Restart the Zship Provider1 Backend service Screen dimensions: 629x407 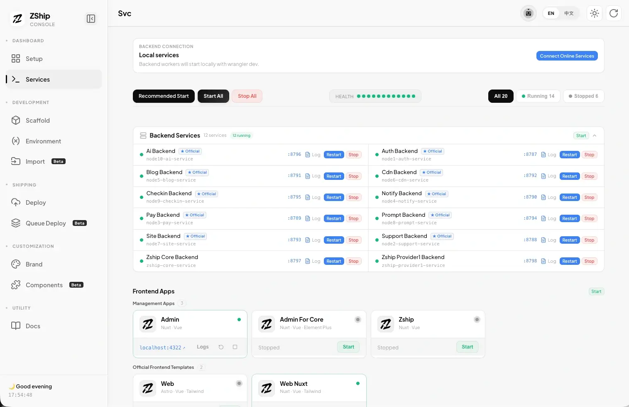click(x=570, y=261)
